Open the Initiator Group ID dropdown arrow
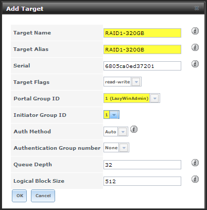 (x=114, y=115)
